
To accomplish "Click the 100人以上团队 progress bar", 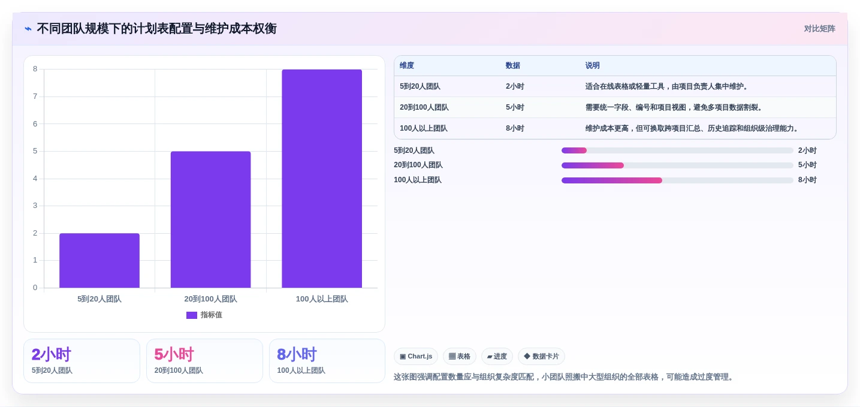I will coord(677,180).
